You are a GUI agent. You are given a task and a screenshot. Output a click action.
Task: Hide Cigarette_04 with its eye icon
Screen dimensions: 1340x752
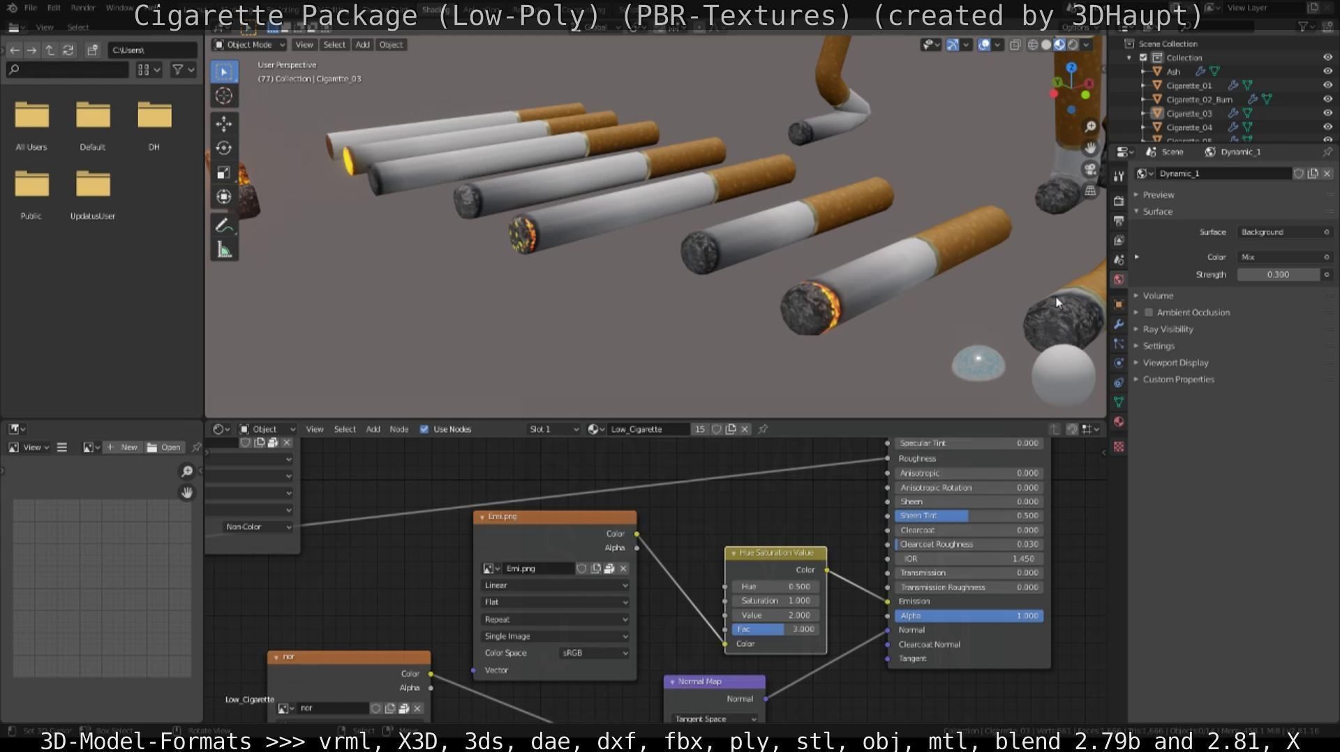click(x=1327, y=128)
